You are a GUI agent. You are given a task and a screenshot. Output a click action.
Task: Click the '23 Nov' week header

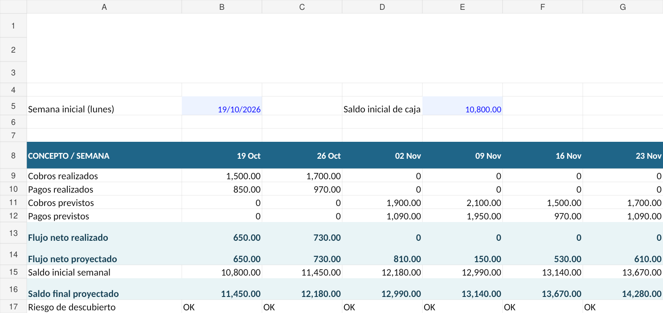coord(623,155)
